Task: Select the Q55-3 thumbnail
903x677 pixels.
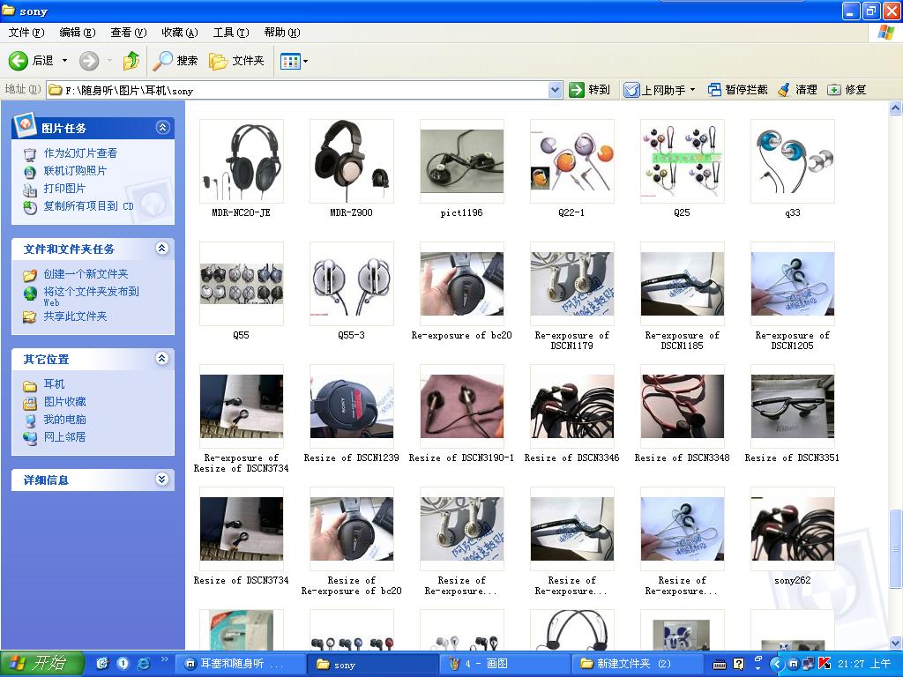Action: (x=352, y=284)
